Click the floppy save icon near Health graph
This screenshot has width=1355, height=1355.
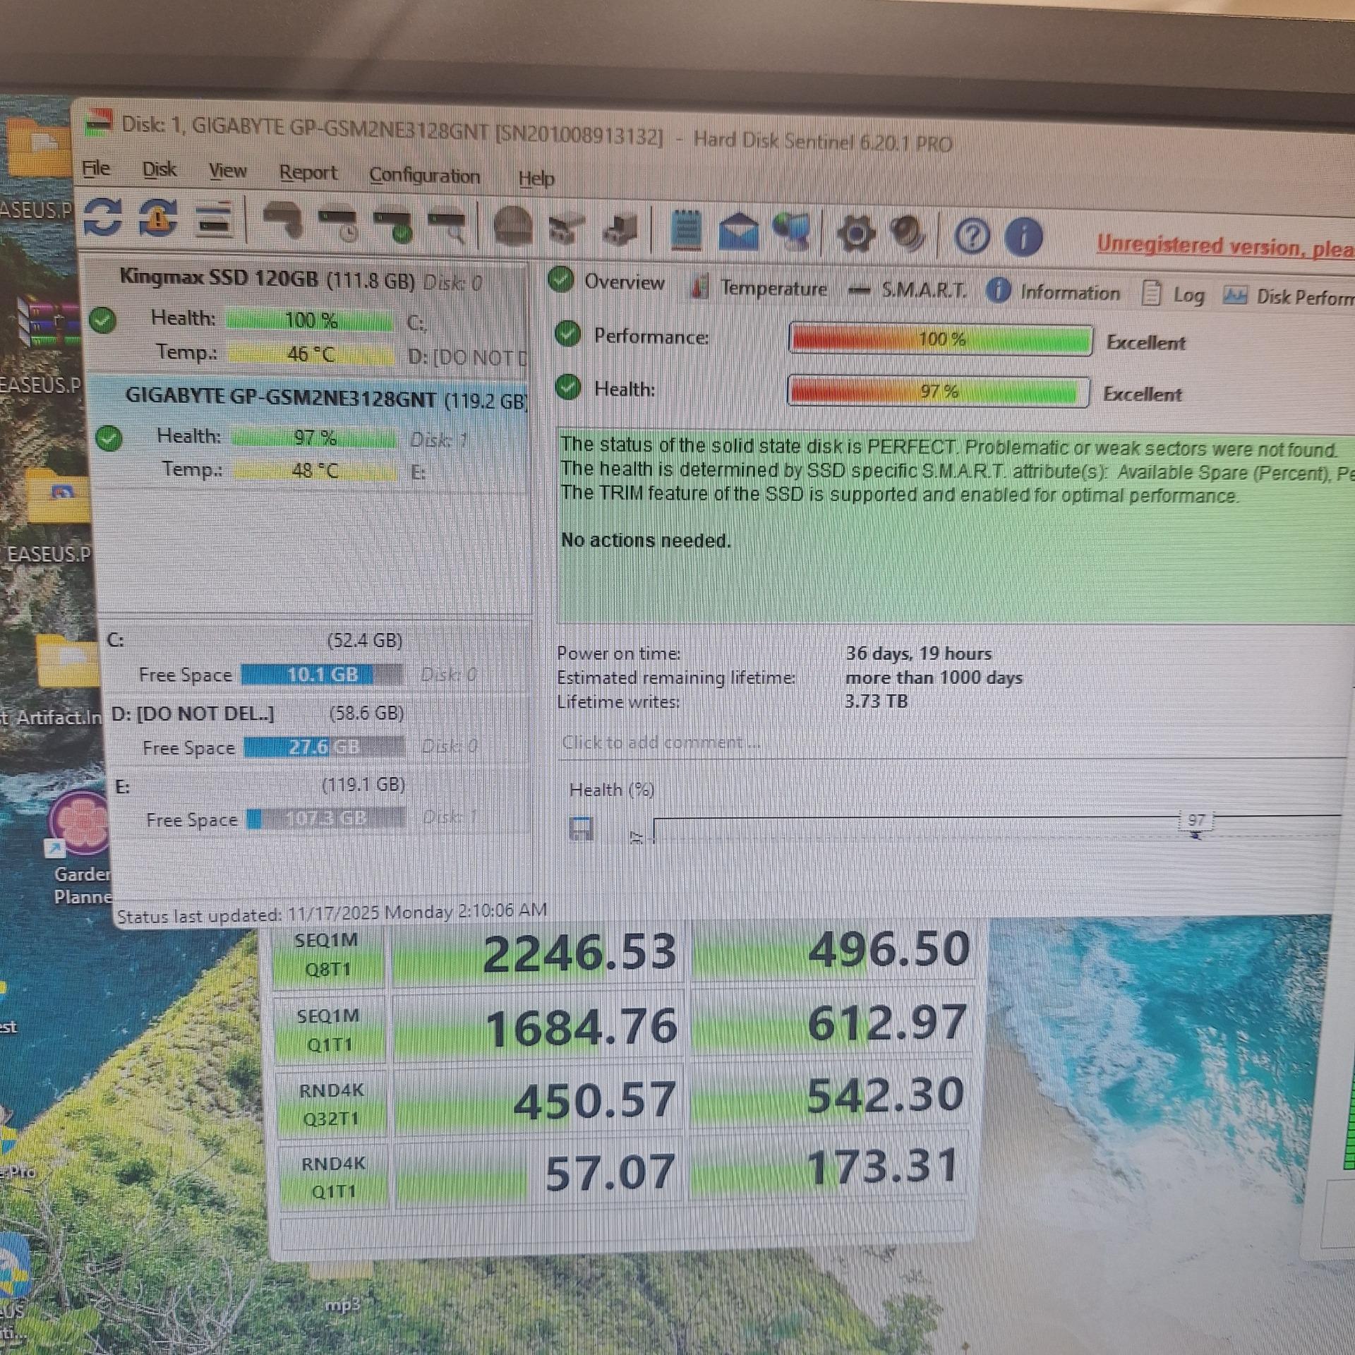point(580,829)
